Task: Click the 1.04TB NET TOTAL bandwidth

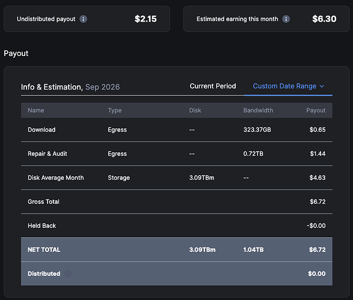Action: point(253,250)
